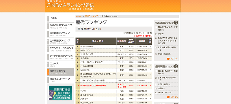Open 映画イエローページ links item

[60, 80]
